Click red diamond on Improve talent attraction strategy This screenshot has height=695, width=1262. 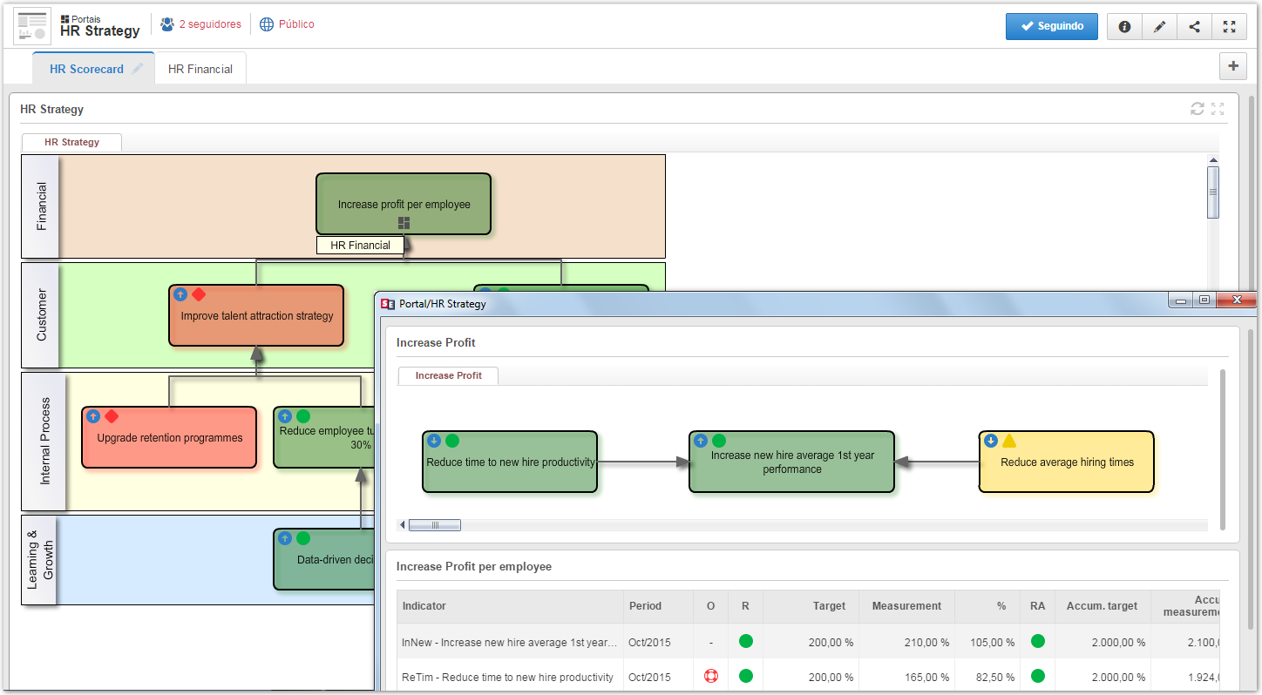[199, 294]
